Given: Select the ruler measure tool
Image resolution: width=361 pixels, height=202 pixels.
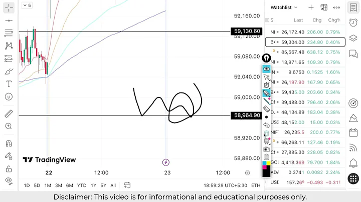Looking at the screenshot, I should click(x=9, y=113).
